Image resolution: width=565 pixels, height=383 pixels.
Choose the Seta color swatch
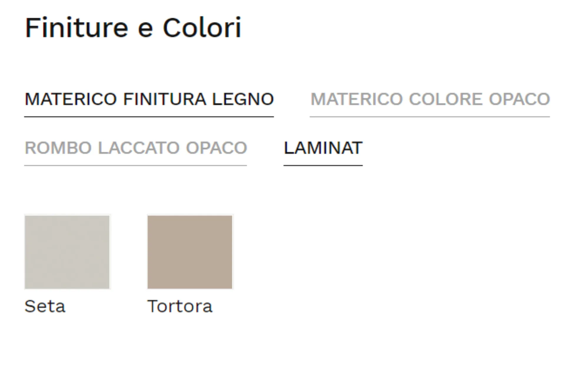(67, 252)
